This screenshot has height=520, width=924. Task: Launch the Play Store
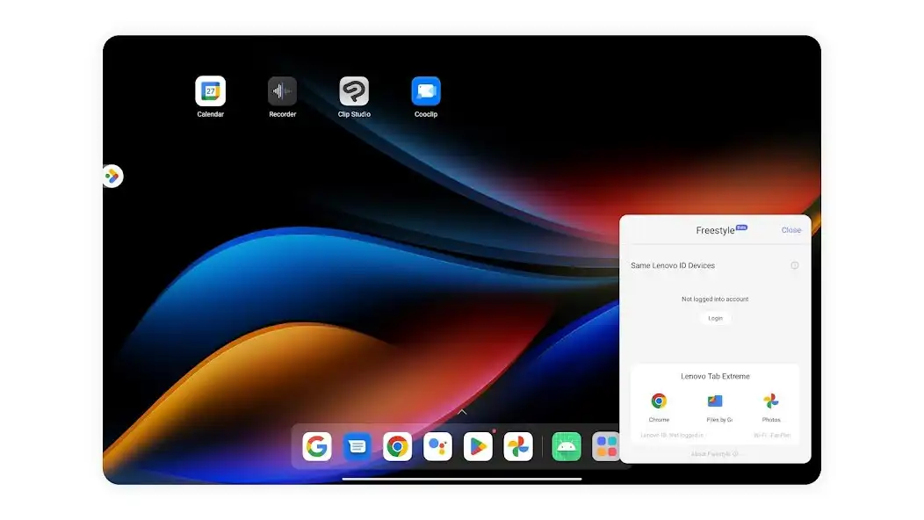click(x=478, y=446)
